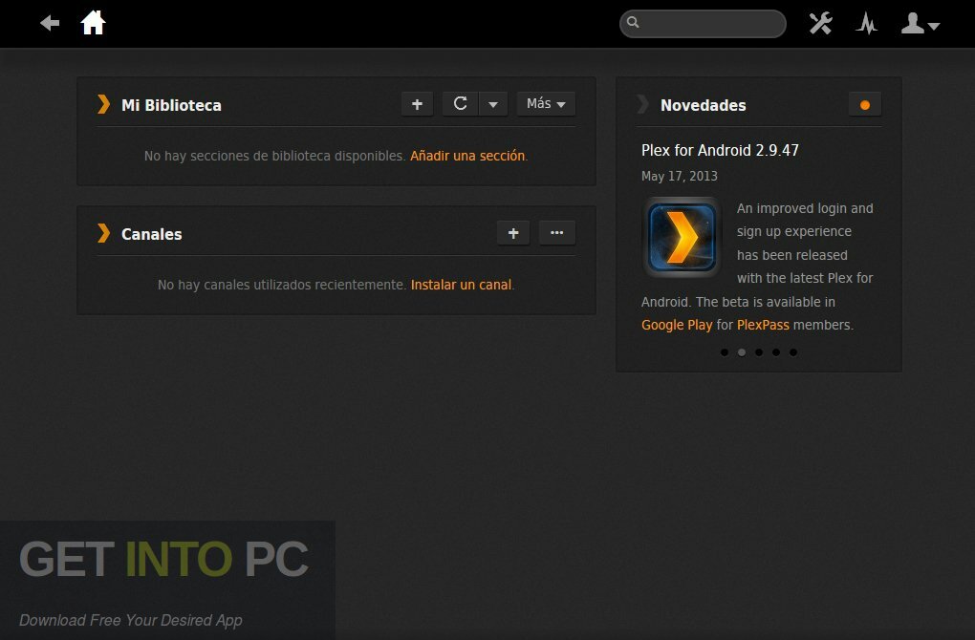975x640 pixels.
Task: Open refresh options dropdown arrow
Action: coord(493,104)
